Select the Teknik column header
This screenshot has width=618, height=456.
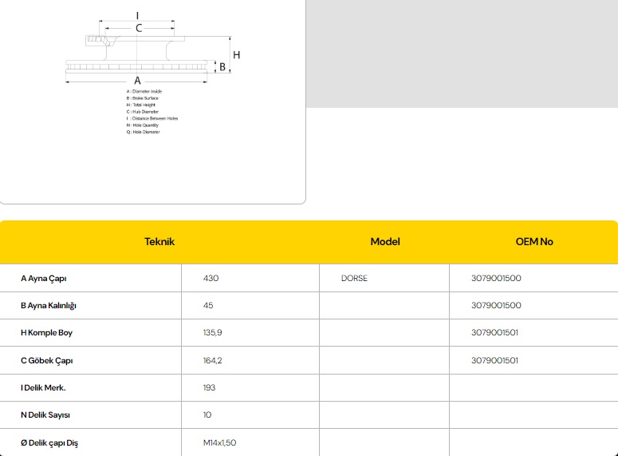pos(159,242)
